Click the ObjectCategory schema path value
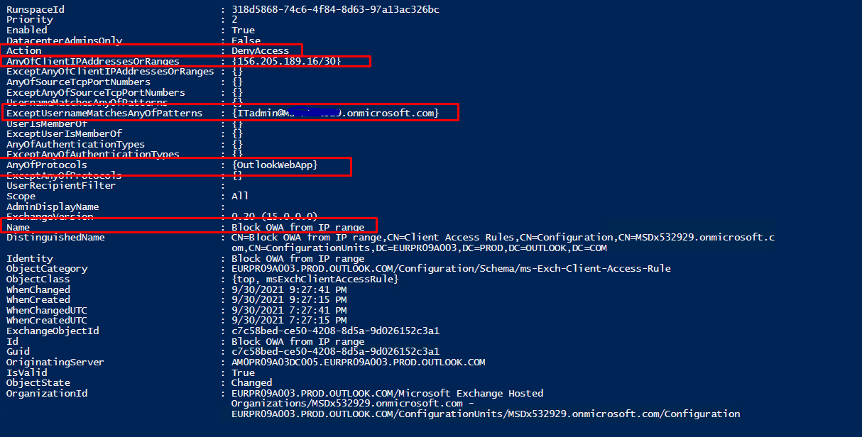Screen dimensions: 862x437 pyautogui.click(x=451, y=269)
